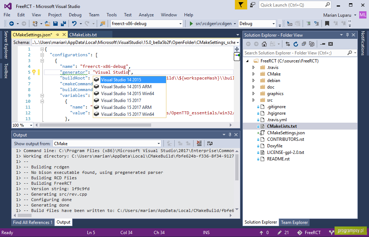This screenshot has width=369, height=237.
Task: Toggle auto-hide pin on Output panel
Action: coord(230,135)
